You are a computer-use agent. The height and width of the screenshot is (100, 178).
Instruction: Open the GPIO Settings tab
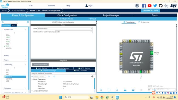point(84,68)
